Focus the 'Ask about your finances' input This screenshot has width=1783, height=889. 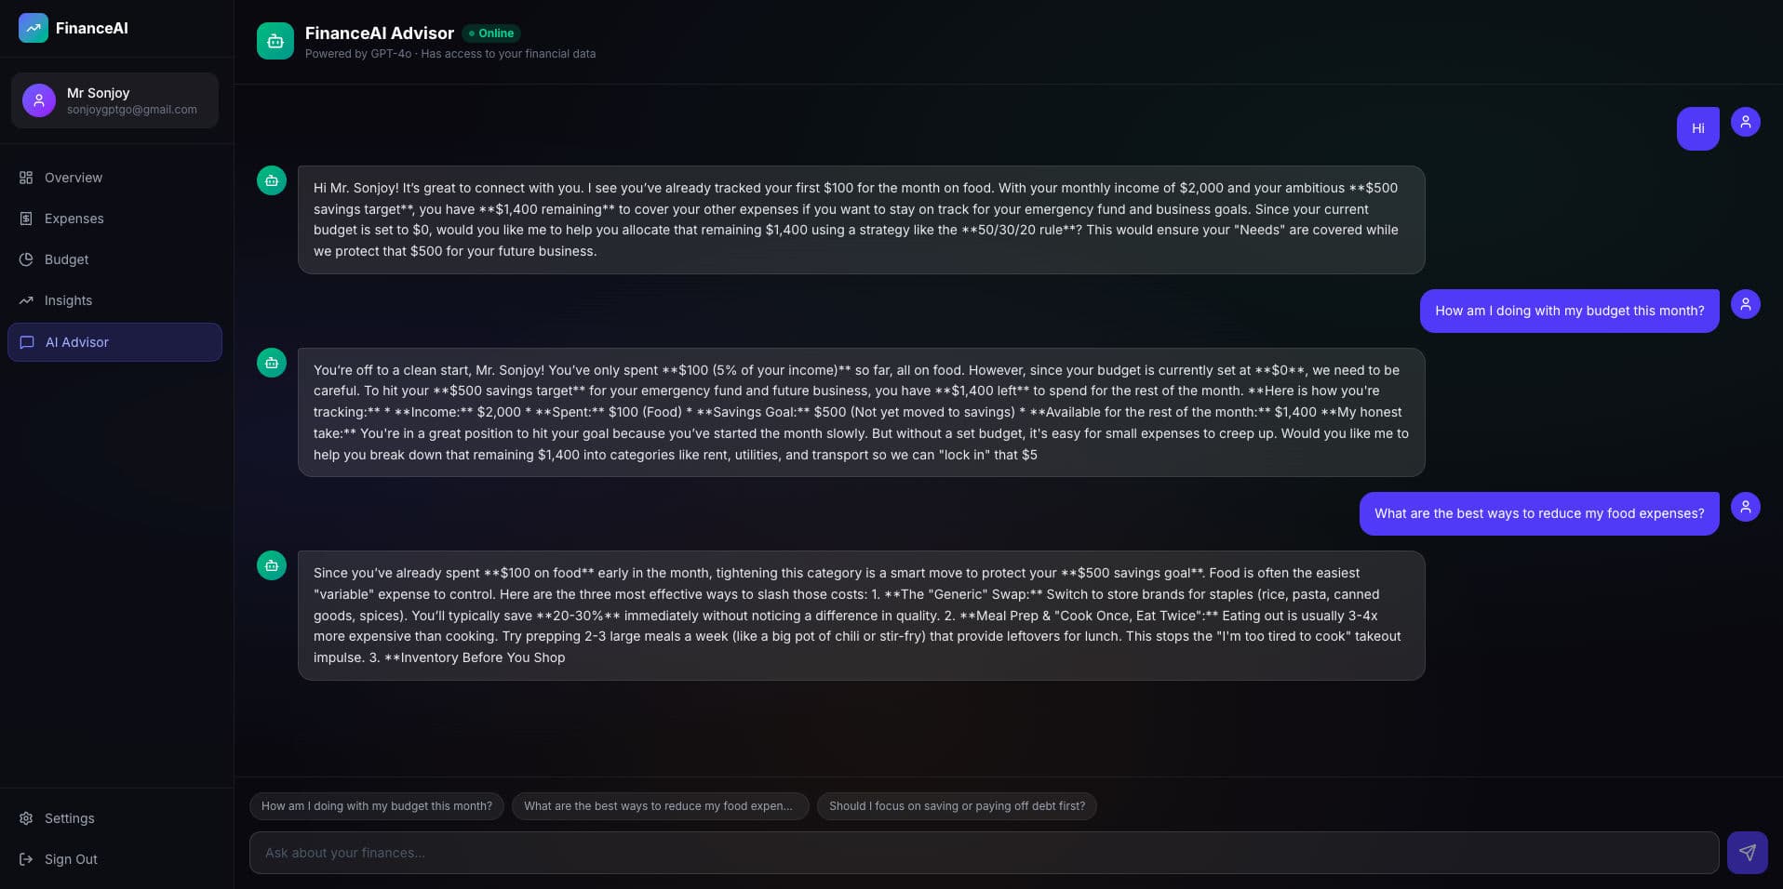(x=983, y=853)
